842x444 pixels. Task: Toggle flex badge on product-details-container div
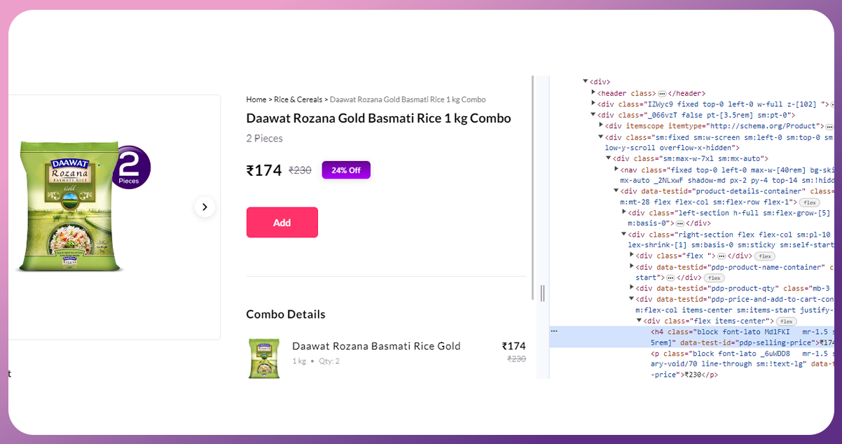point(810,202)
